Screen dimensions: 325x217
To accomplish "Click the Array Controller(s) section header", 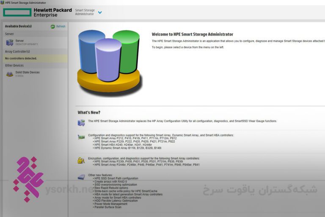I will [x=17, y=52].
